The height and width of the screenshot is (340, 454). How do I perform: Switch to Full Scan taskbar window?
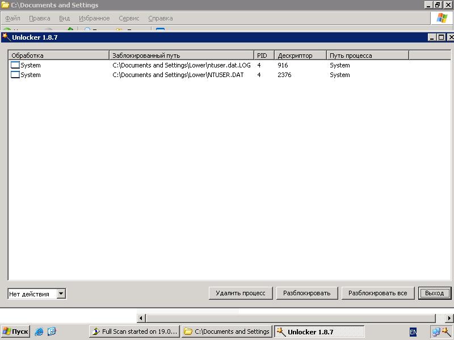tap(134, 331)
